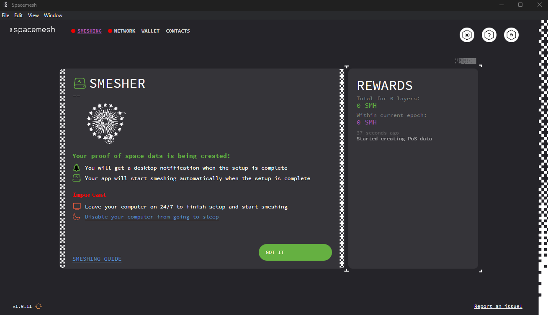The image size is (548, 315).
Task: Click the smesher drive icon beside SMESHER title
Action: click(80, 83)
